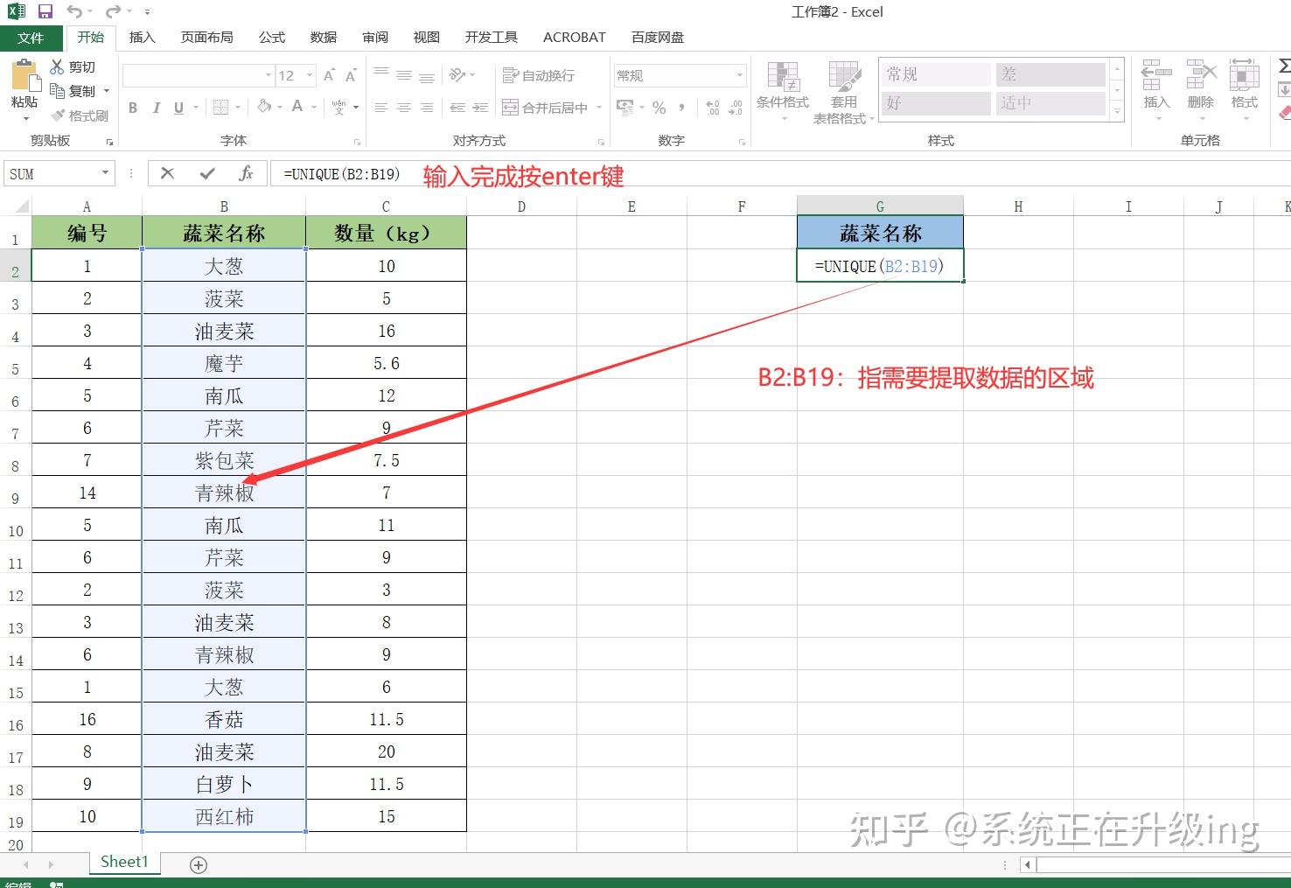
Task: Toggle Align Right
Action: [x=427, y=108]
